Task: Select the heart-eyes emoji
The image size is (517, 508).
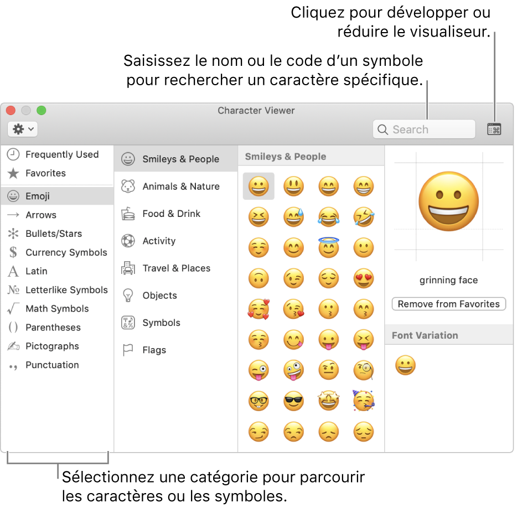Action: tap(364, 278)
